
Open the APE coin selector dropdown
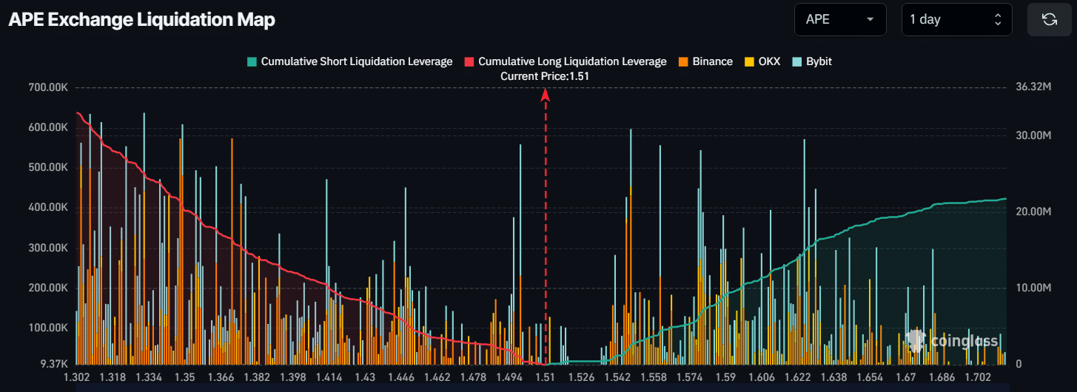point(840,19)
